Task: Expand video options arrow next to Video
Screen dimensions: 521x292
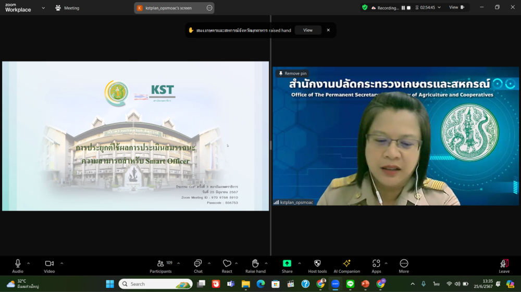Action: coord(61,263)
